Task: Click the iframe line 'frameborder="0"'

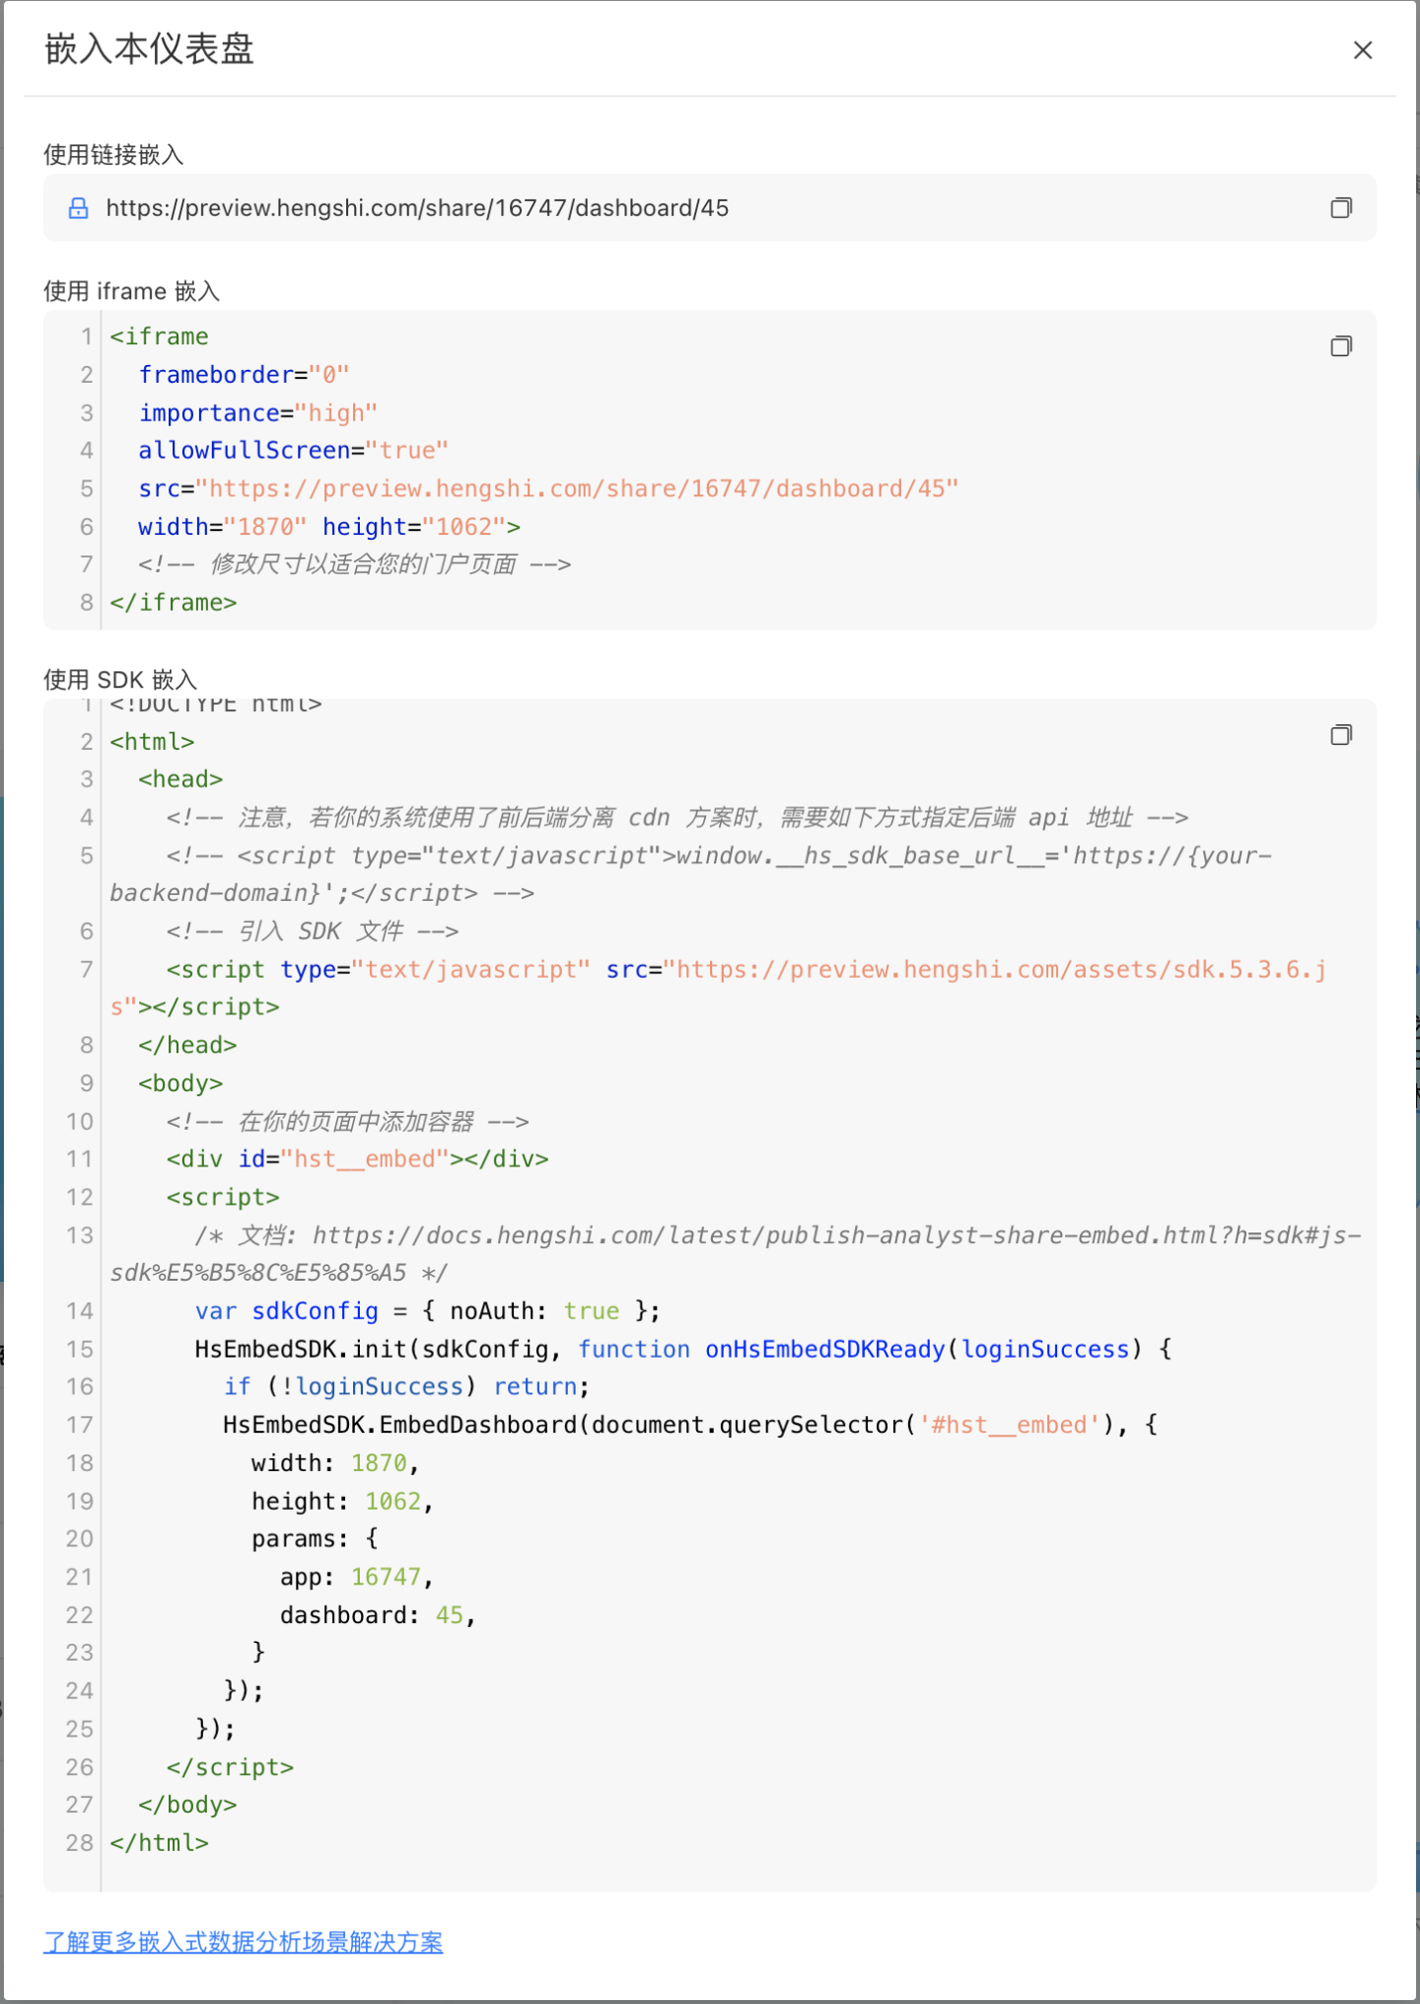Action: coord(244,375)
